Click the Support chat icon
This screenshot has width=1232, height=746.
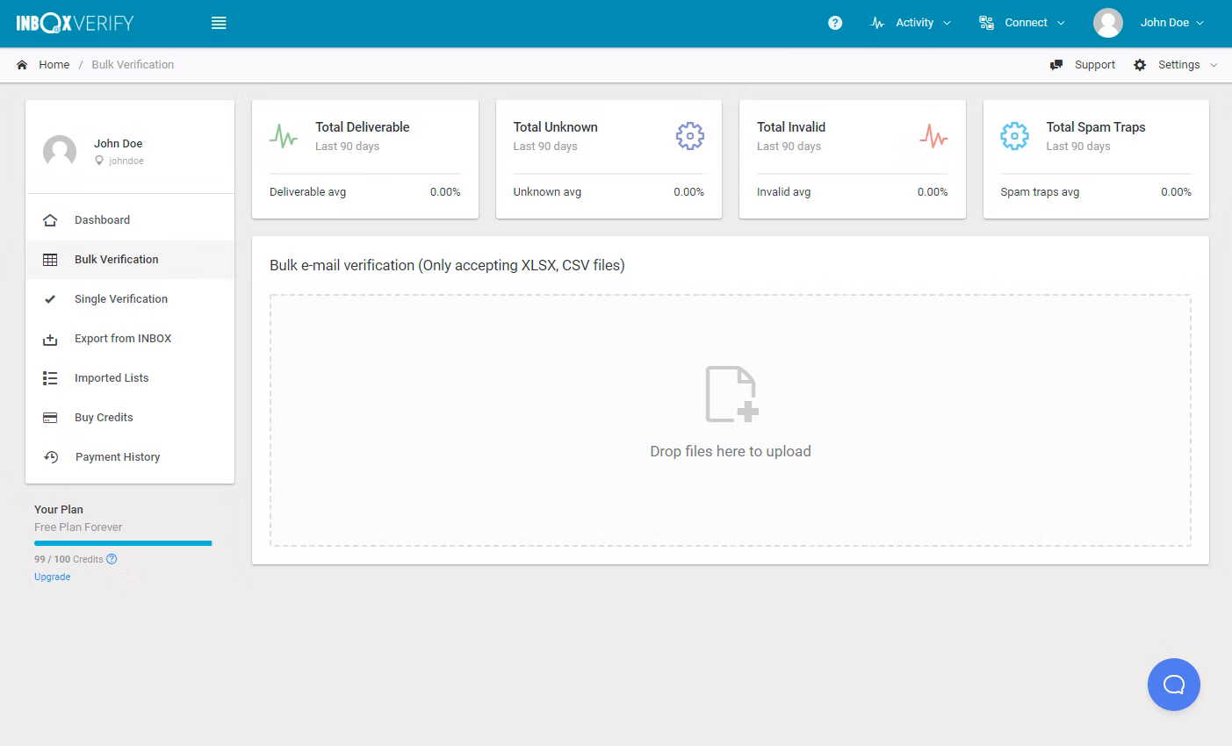(1056, 65)
